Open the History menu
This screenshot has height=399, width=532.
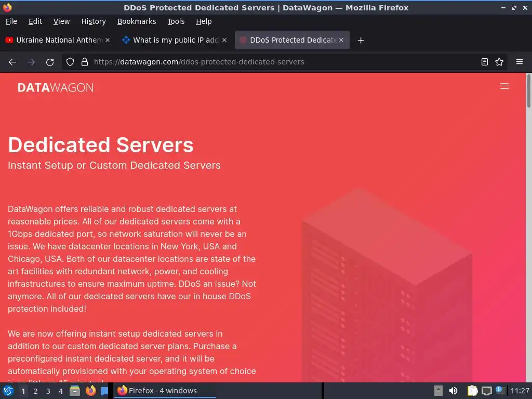94,21
